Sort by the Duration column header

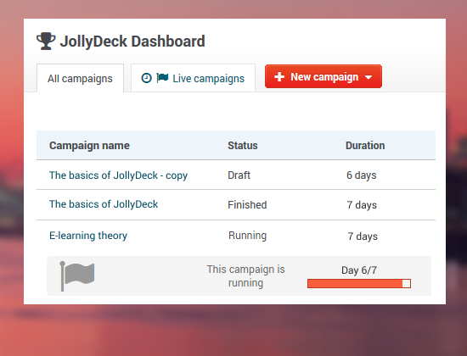365,146
